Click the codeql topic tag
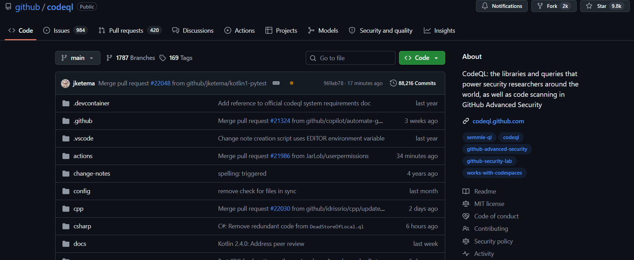 (x=511, y=137)
